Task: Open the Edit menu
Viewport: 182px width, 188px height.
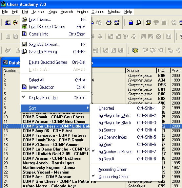Action: click(x=15, y=12)
